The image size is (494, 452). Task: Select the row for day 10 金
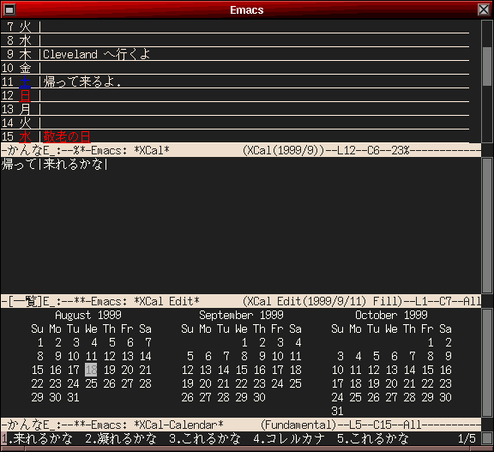click(235, 68)
